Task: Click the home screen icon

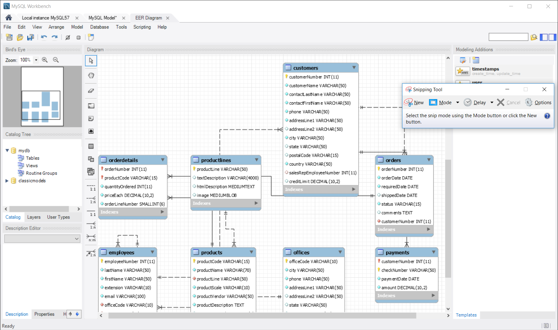Action: coord(9,18)
